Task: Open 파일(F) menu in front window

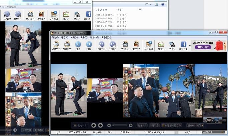Action: (x=55, y=37)
